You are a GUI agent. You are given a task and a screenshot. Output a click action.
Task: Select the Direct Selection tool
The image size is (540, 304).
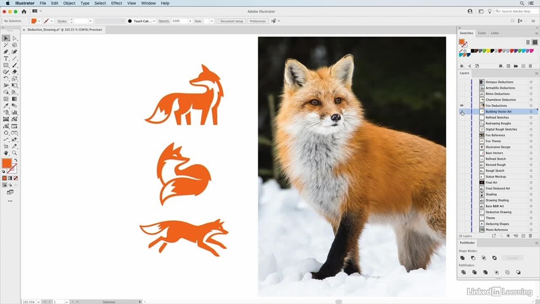tap(15, 38)
